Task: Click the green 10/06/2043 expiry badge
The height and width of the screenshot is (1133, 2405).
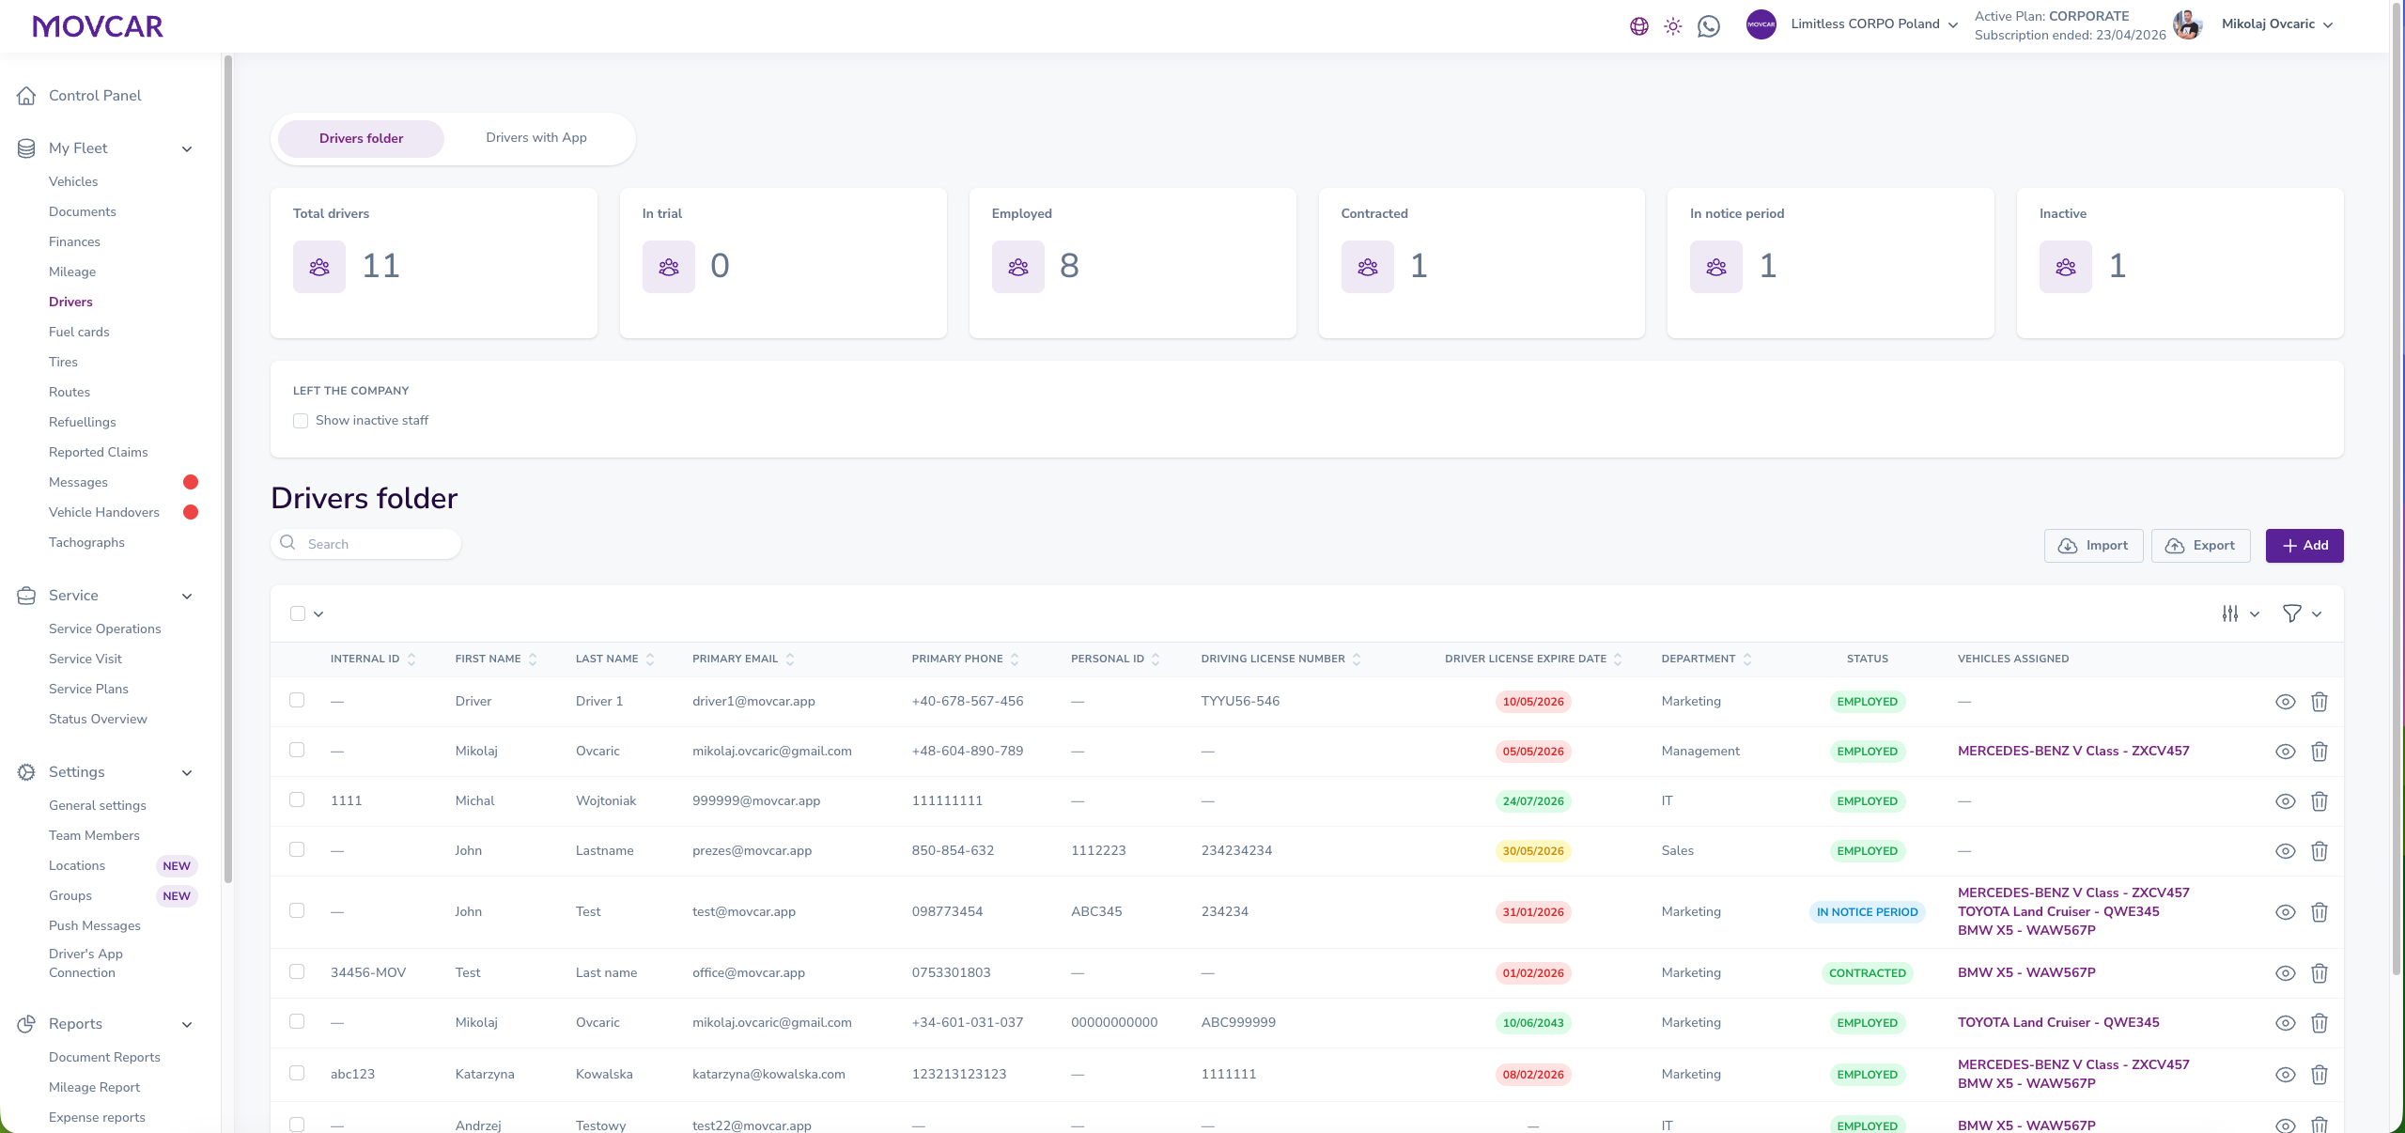Action: (x=1533, y=1023)
